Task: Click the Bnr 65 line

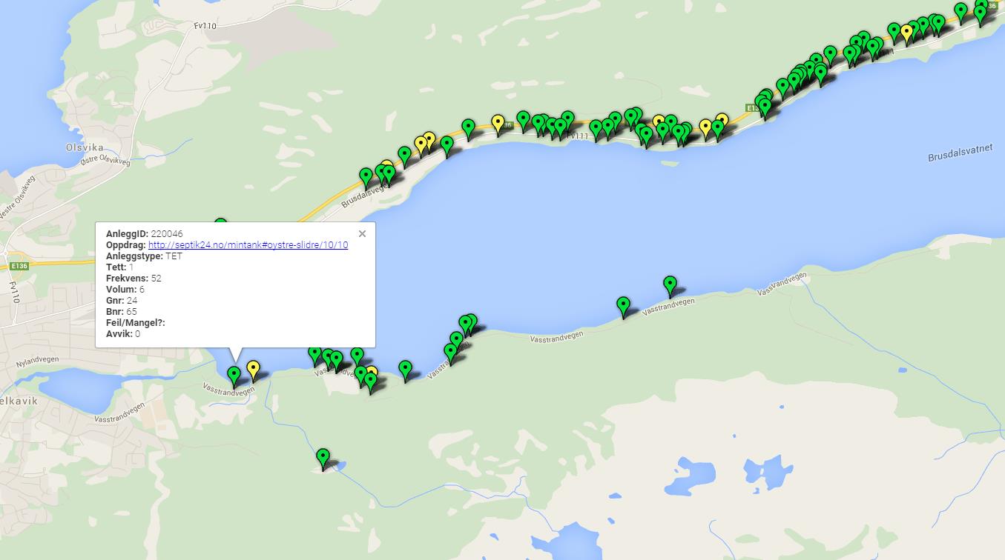Action: click(122, 312)
